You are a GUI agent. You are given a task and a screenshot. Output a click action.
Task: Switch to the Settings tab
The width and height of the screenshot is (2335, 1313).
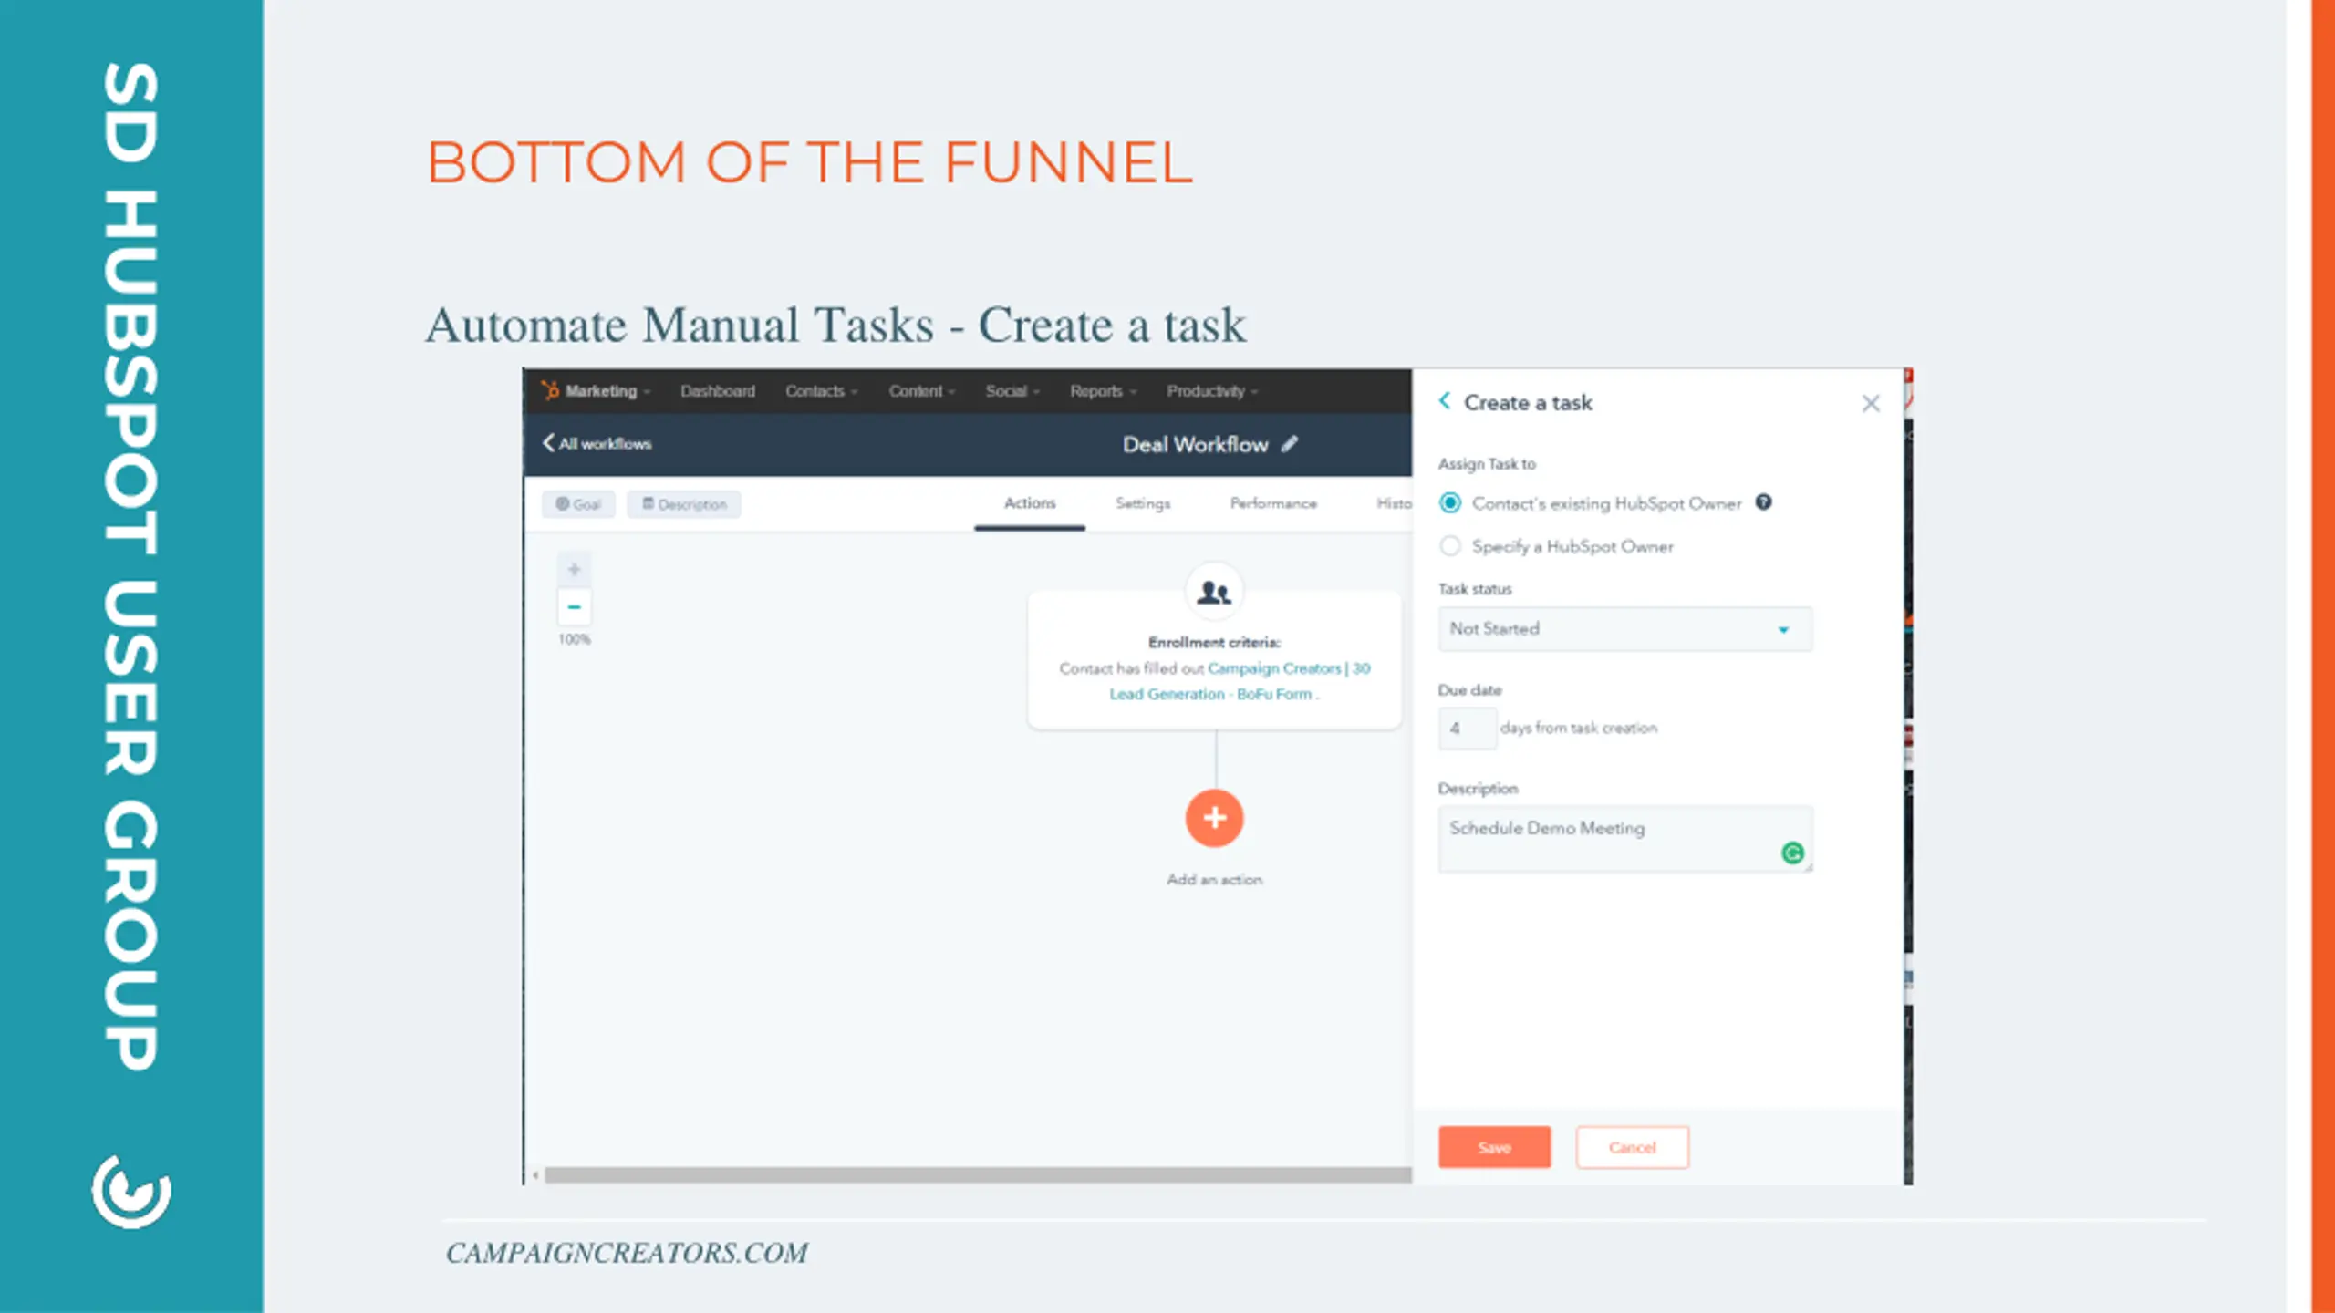(1142, 503)
